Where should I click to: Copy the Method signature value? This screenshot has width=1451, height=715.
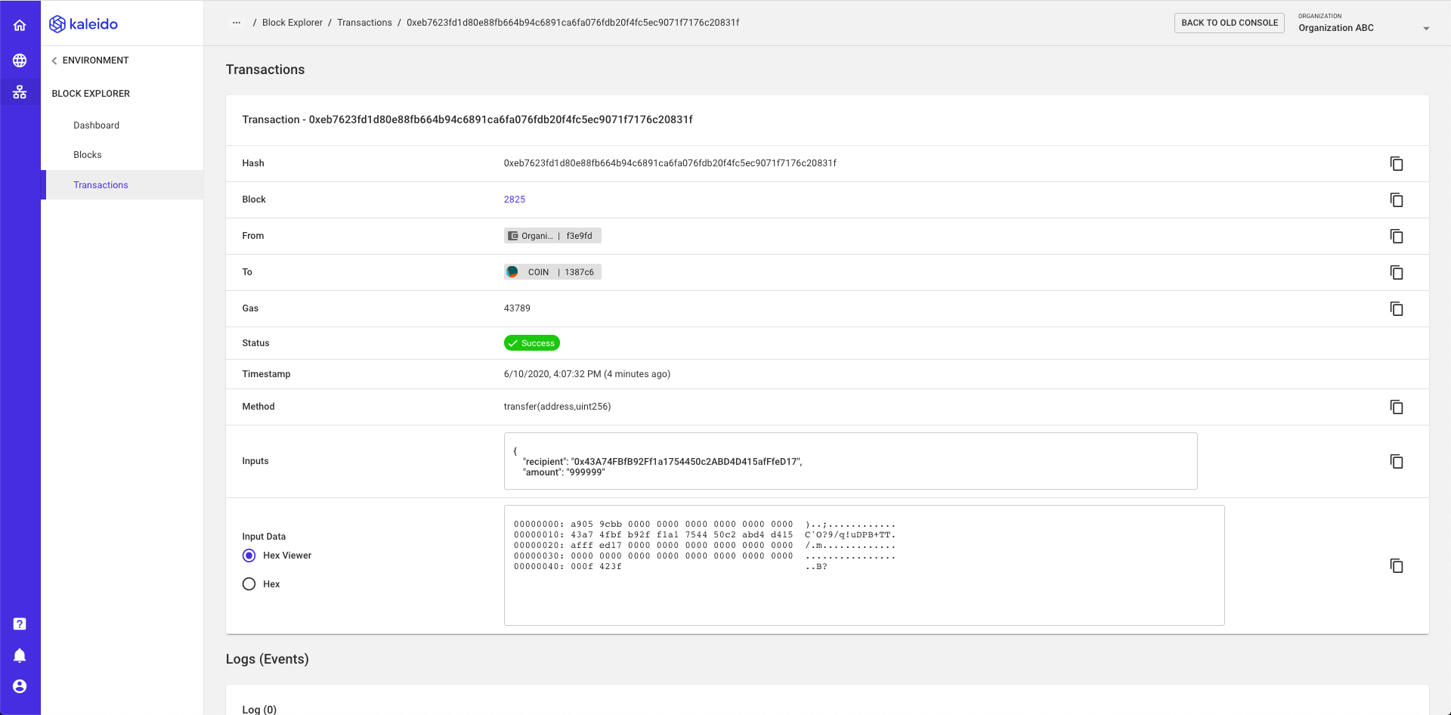(1396, 407)
